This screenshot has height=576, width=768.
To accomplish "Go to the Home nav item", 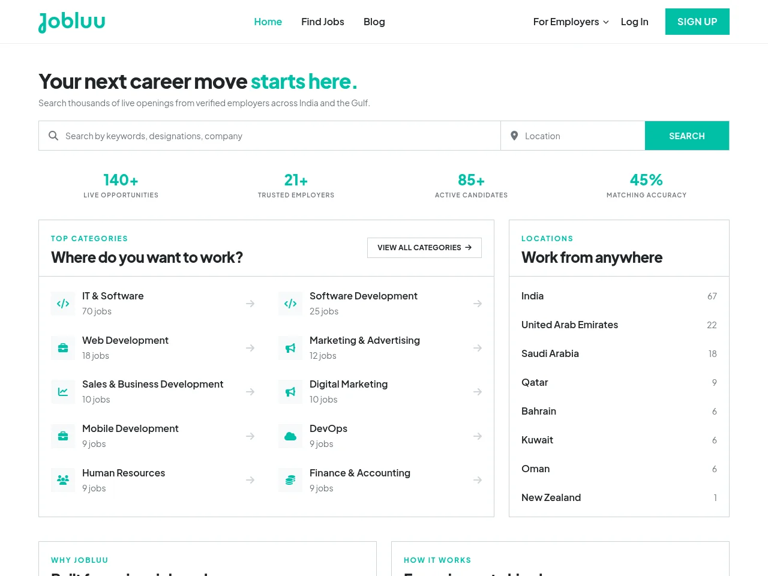I will pyautogui.click(x=268, y=22).
